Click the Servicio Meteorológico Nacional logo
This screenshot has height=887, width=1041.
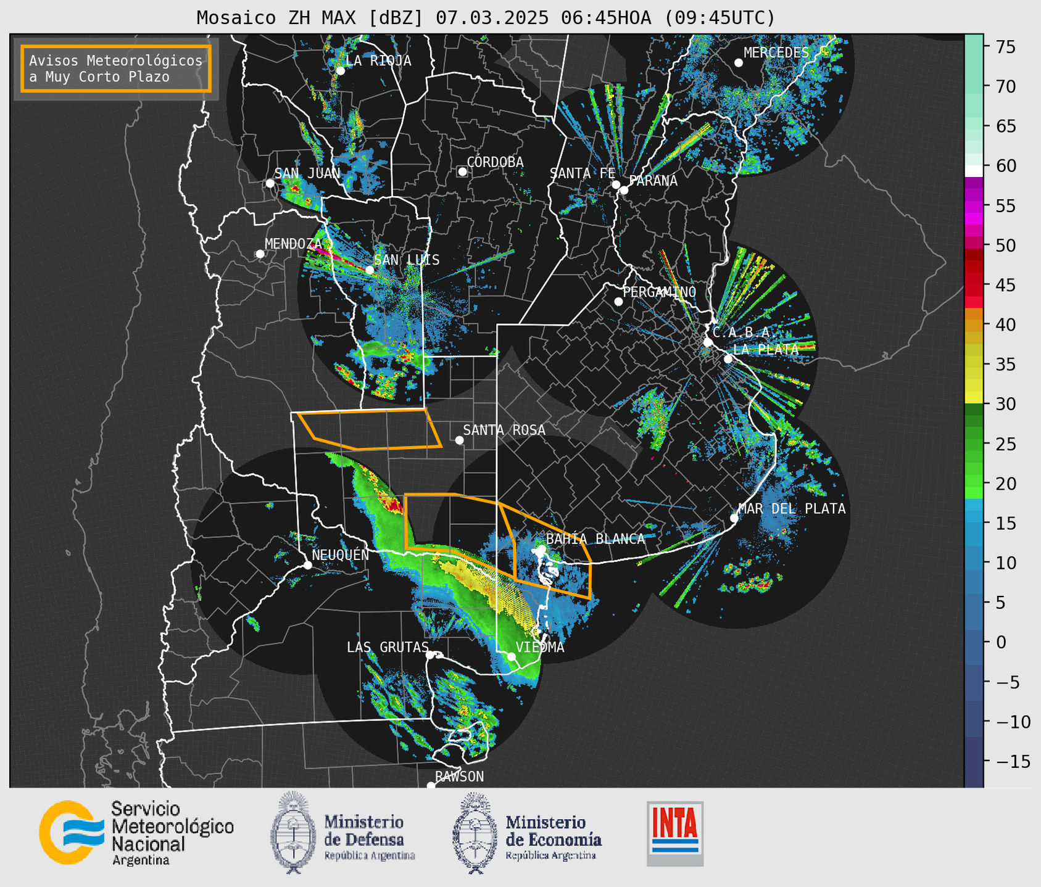point(136,833)
